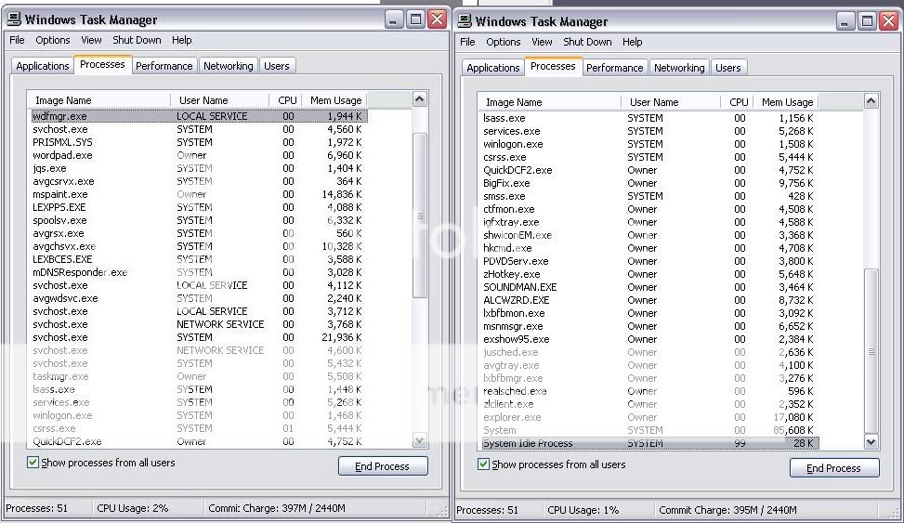Viewport: 904px width, 523px height.
Task: Open File menu in left Task Manager
Action: [17, 40]
